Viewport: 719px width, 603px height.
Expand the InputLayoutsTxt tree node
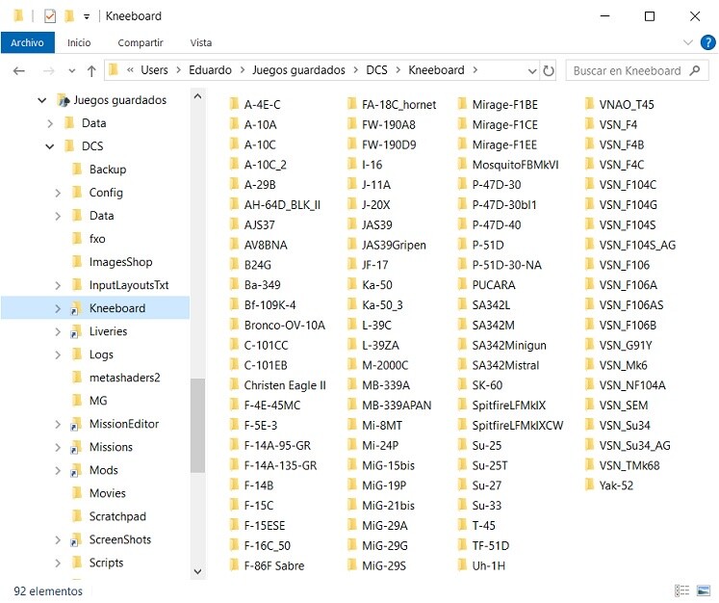point(58,285)
